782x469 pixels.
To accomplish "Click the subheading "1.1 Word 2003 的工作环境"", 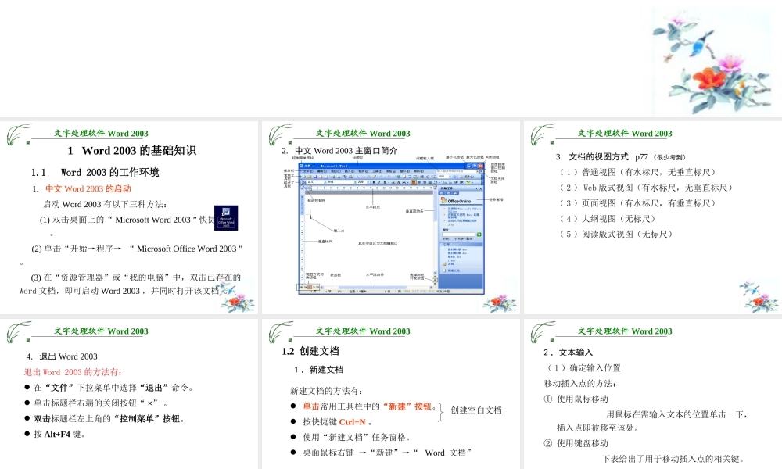I will 95,173.
